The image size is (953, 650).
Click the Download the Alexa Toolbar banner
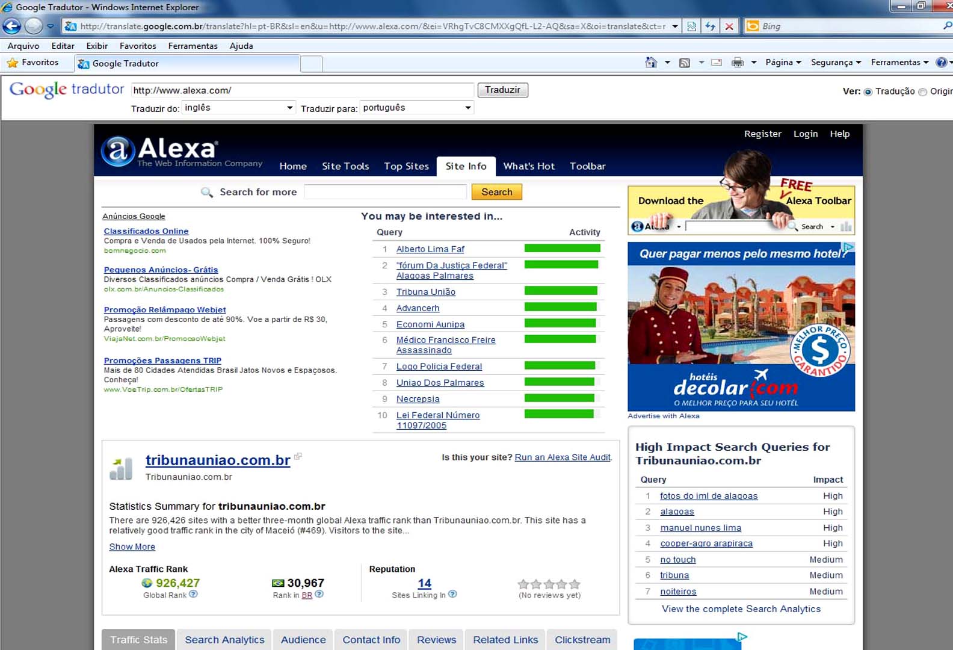pos(741,210)
